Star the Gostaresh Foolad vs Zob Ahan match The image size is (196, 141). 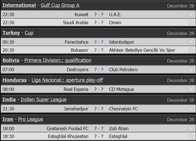point(191,128)
